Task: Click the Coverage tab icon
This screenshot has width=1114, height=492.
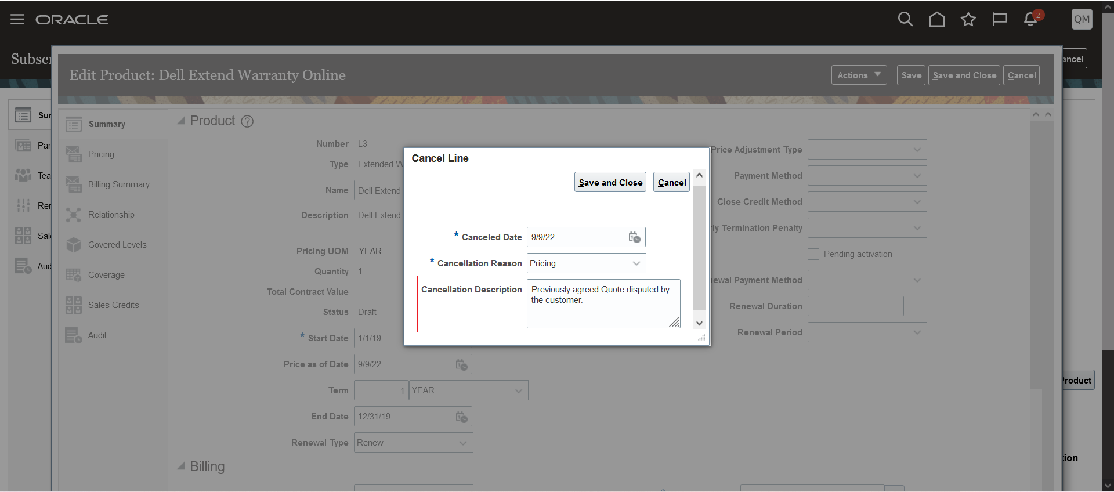Action: (x=74, y=275)
